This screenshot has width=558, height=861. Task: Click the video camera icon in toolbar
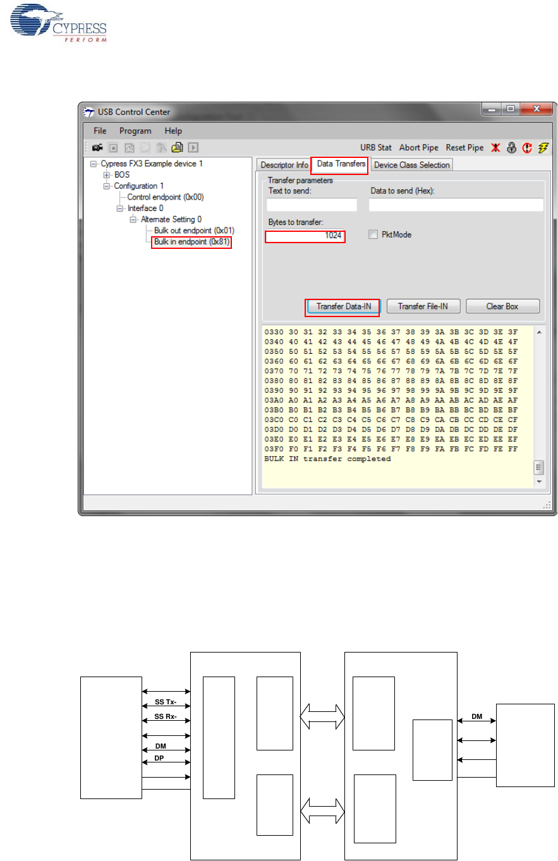97,148
